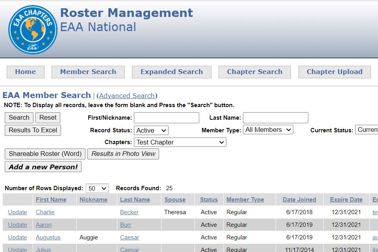The image size is (378, 252).
Task: Show Results in Photo View
Action: pos(122,154)
